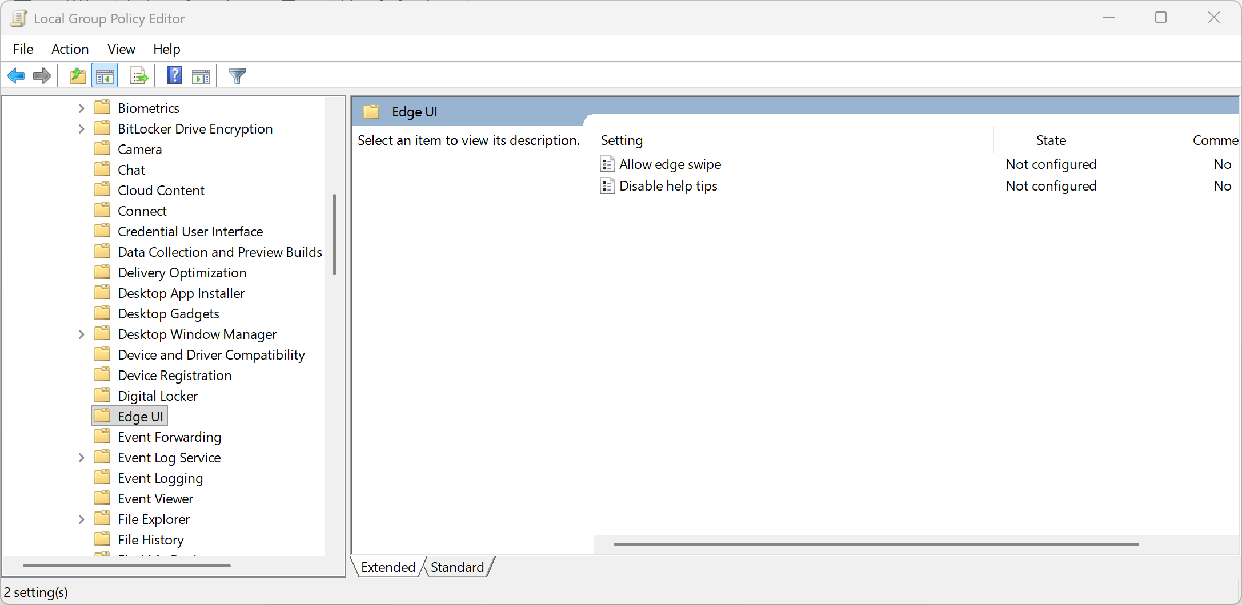Open the View menu
The width and height of the screenshot is (1242, 605).
121,49
